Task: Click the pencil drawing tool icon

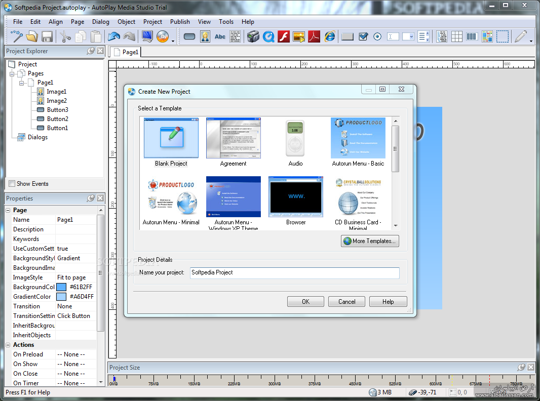Action: tap(520, 36)
